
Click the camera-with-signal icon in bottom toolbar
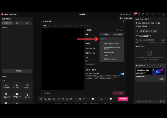[71, 99]
